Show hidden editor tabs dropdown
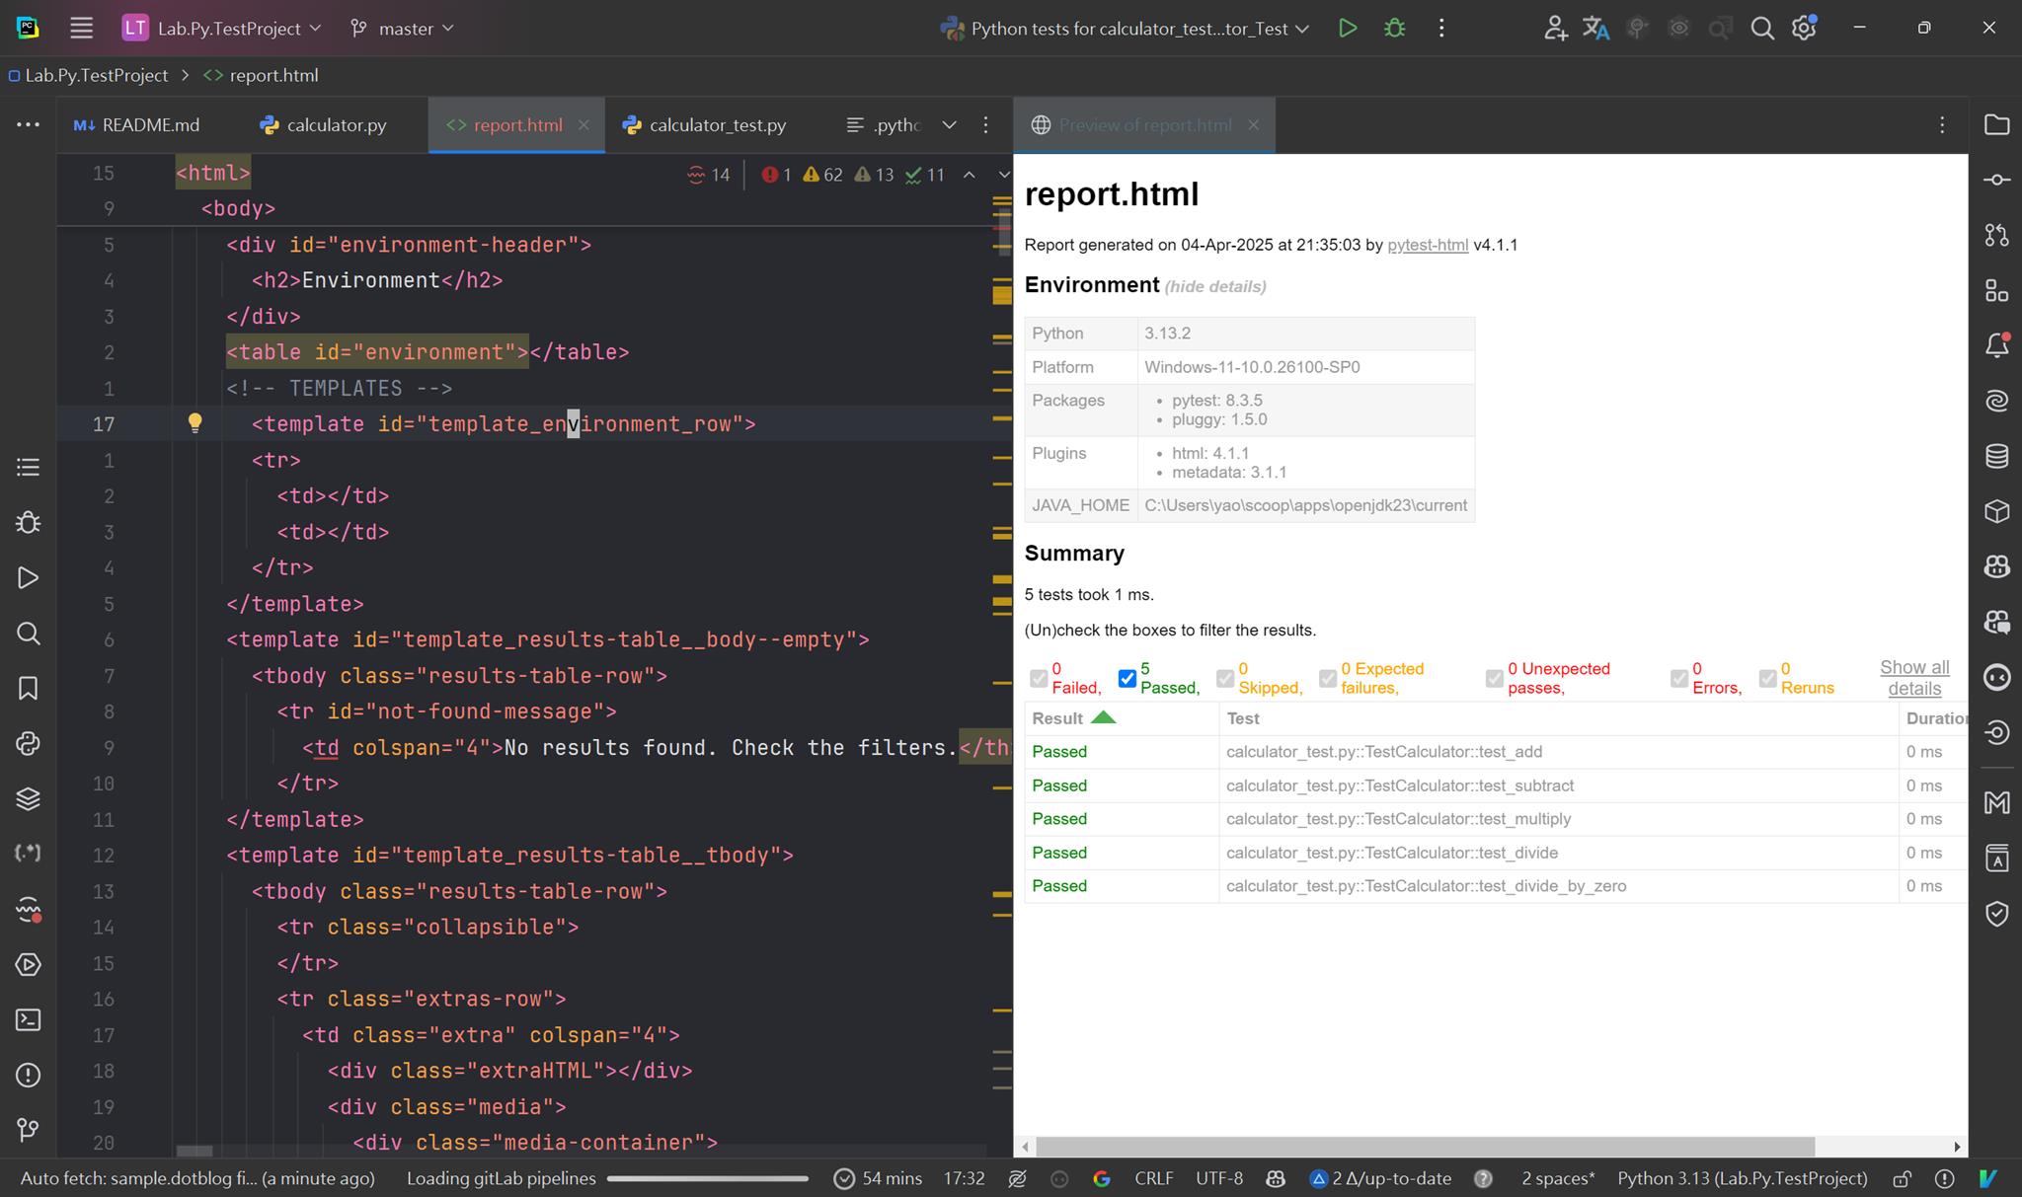This screenshot has height=1197, width=2022. (949, 124)
